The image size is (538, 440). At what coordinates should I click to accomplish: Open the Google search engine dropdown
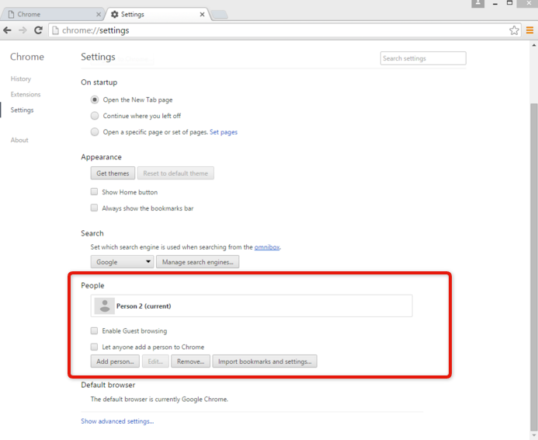pos(122,262)
